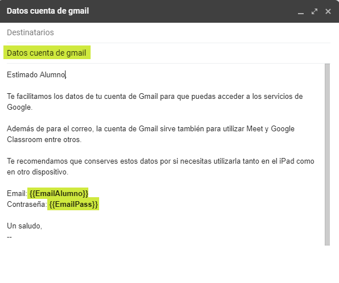The height and width of the screenshot is (283, 339).
Task: Click the 'Email:' label in body
Action: pos(17,193)
